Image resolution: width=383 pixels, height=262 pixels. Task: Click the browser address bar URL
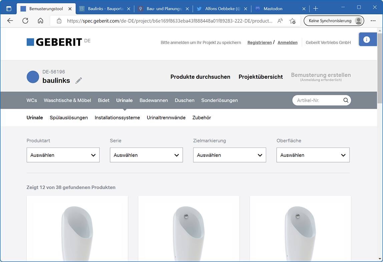point(169,21)
